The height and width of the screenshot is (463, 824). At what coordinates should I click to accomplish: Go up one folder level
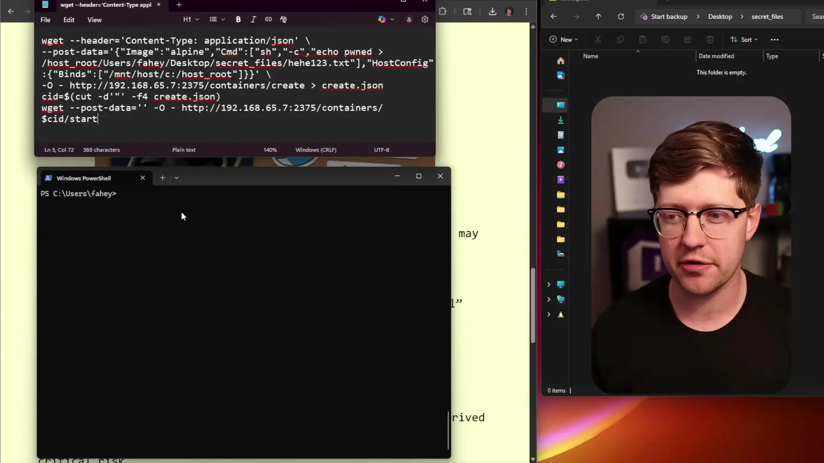click(x=598, y=17)
